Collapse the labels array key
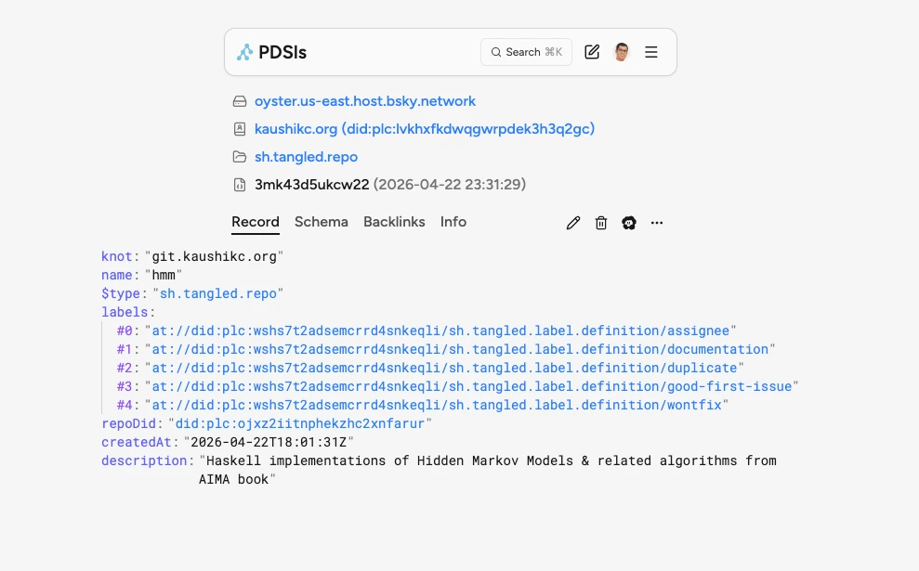 126,312
